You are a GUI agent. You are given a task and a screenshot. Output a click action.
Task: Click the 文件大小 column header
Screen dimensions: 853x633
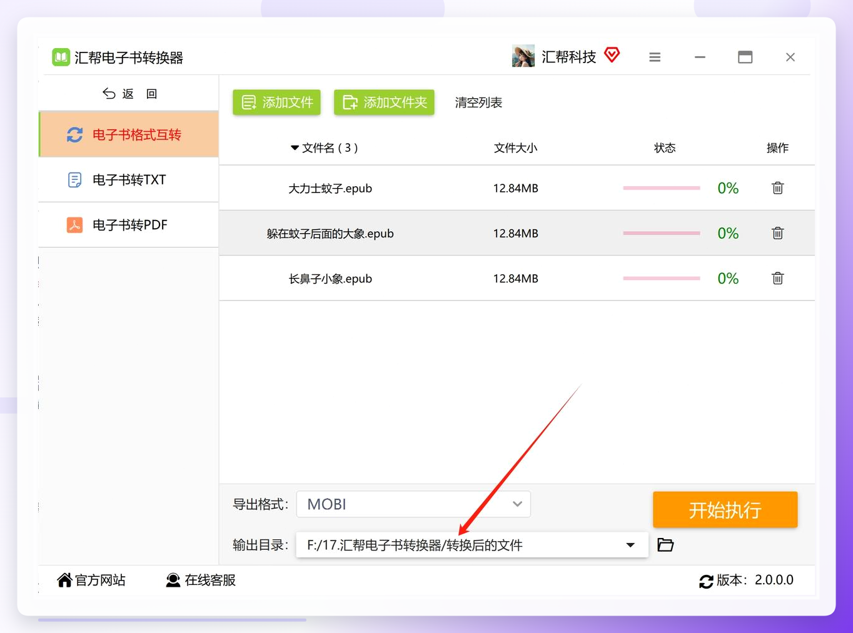tap(515, 148)
